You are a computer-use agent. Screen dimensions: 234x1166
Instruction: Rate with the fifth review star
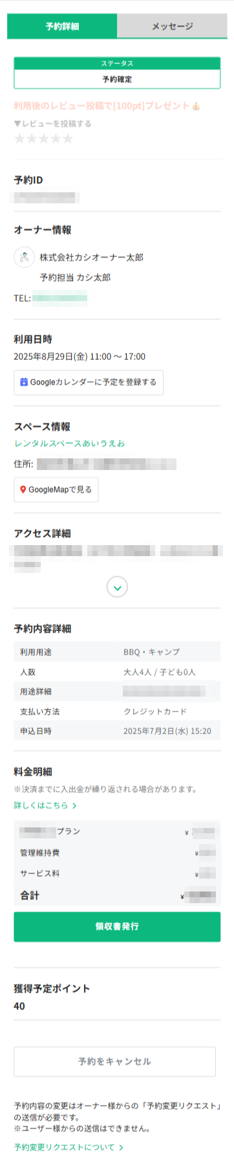point(68,139)
